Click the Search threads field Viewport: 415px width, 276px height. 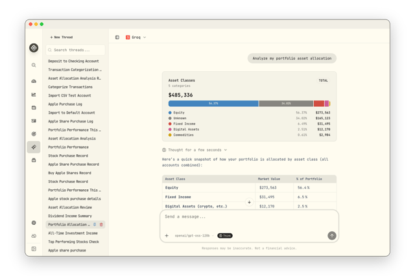pyautogui.click(x=75, y=50)
